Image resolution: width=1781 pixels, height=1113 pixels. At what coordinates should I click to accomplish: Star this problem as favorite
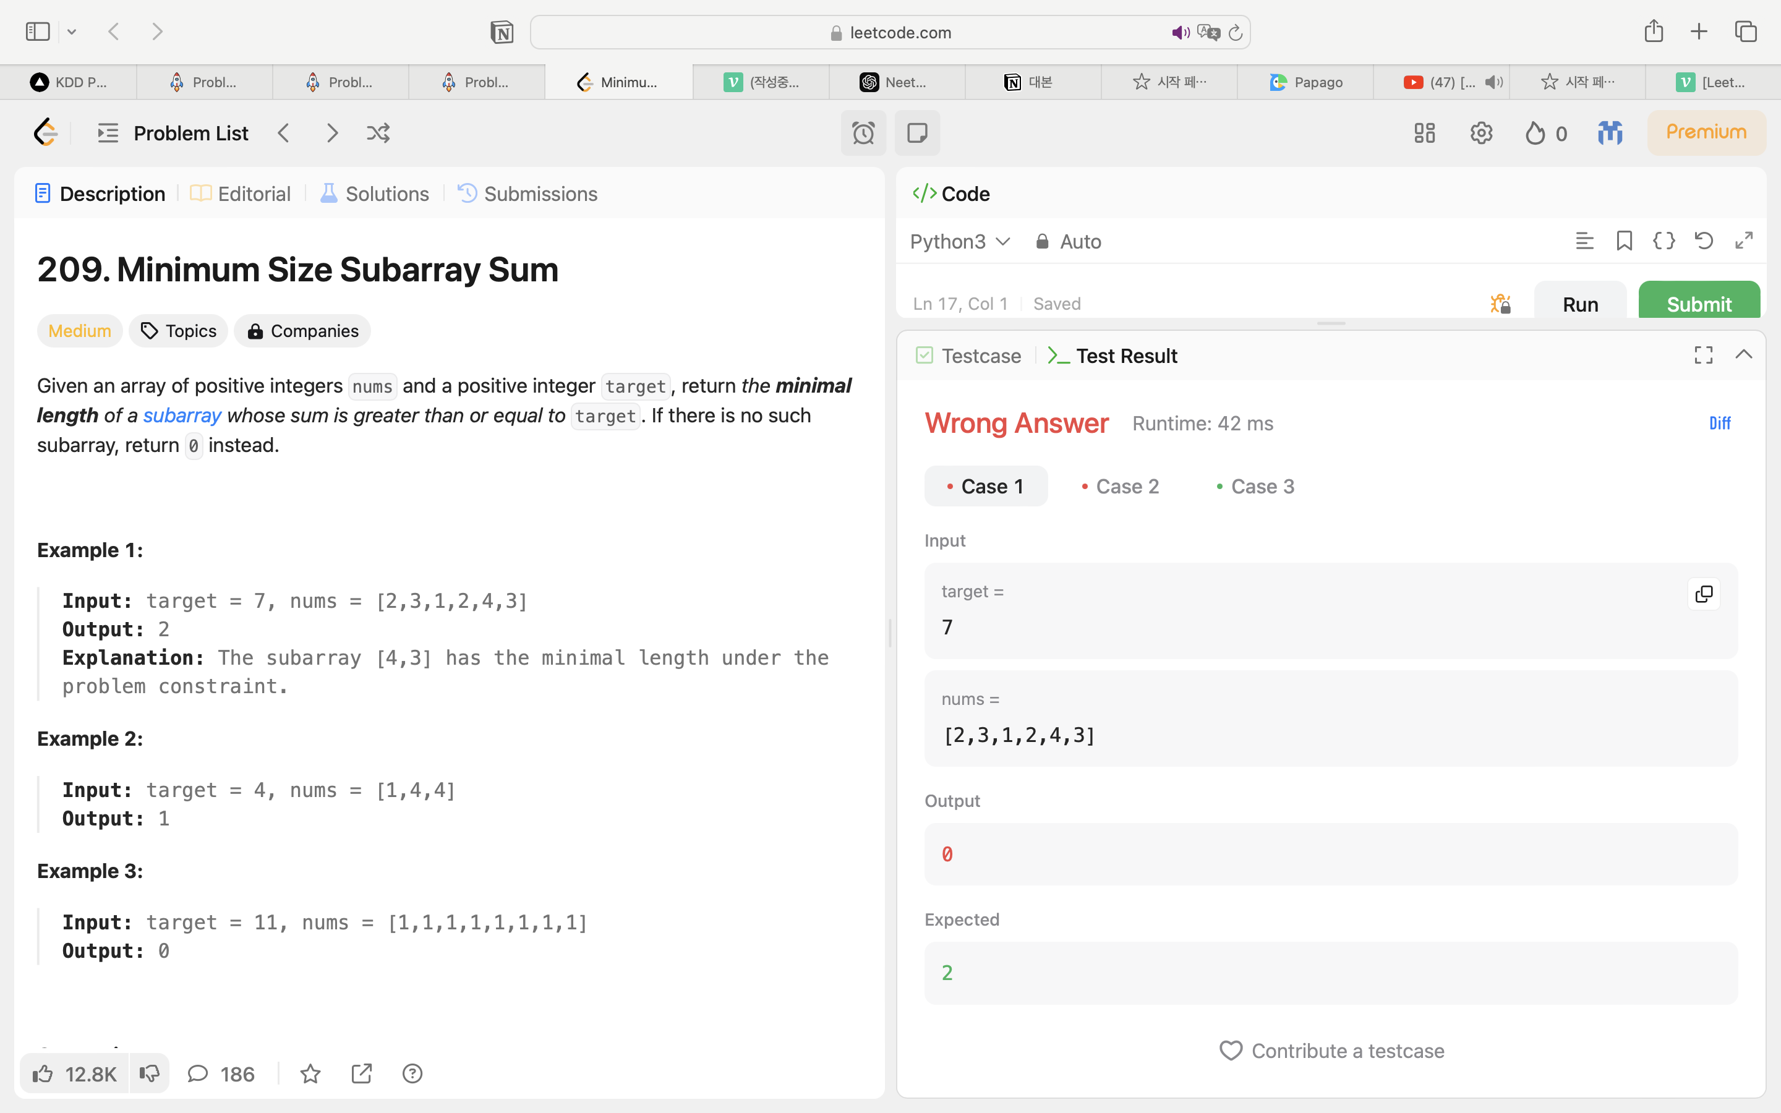(310, 1074)
